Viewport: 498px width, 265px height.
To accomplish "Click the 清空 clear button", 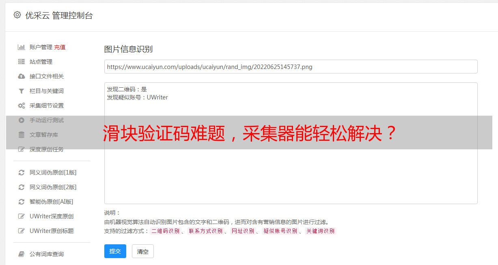I will 143,252.
